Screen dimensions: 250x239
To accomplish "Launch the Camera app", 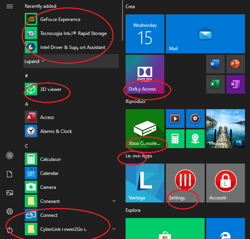I will (71, 187).
